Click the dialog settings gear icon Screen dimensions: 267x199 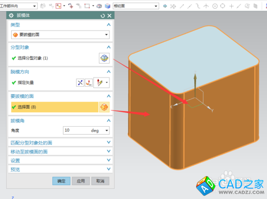11,16
